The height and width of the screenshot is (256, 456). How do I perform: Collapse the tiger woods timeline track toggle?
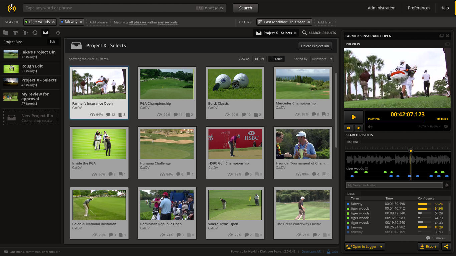(367, 169)
